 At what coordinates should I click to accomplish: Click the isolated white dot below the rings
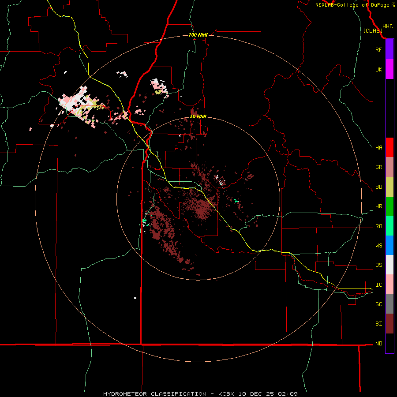(135, 298)
